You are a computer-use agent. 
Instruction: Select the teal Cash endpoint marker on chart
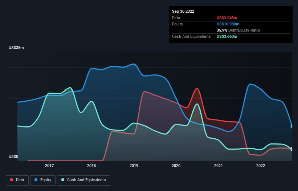(292, 149)
